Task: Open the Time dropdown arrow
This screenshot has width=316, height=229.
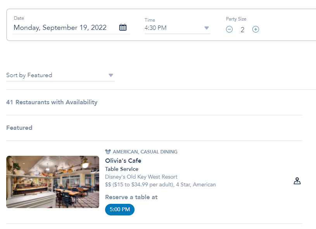Action: (207, 28)
